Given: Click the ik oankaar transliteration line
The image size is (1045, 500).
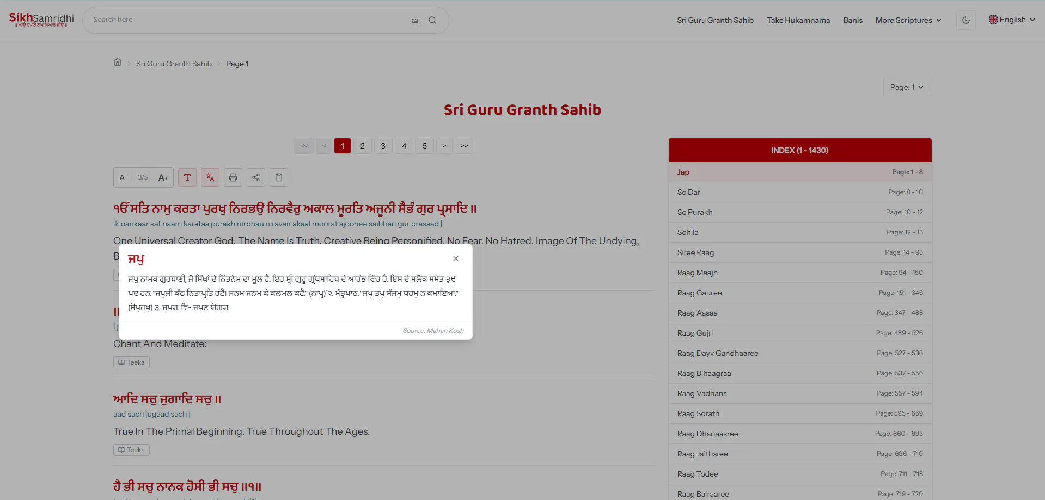Looking at the screenshot, I should 278,224.
